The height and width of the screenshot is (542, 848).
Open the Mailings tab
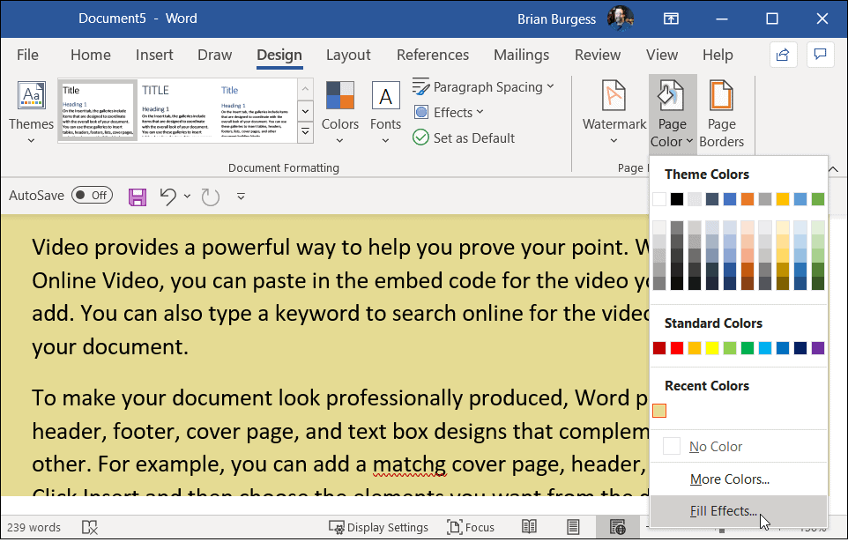coord(521,55)
